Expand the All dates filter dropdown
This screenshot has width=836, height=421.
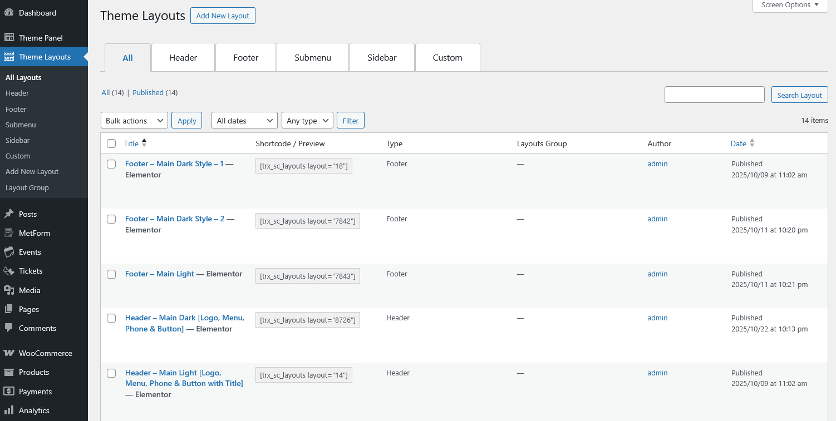244,121
